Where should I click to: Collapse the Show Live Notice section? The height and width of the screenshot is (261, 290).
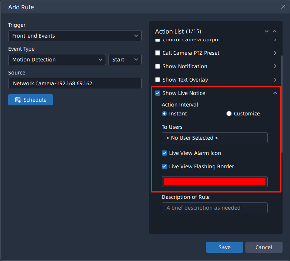point(275,93)
